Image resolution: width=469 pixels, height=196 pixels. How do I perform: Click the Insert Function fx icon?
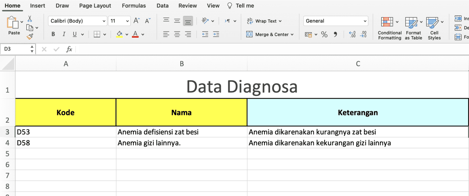coord(69,49)
